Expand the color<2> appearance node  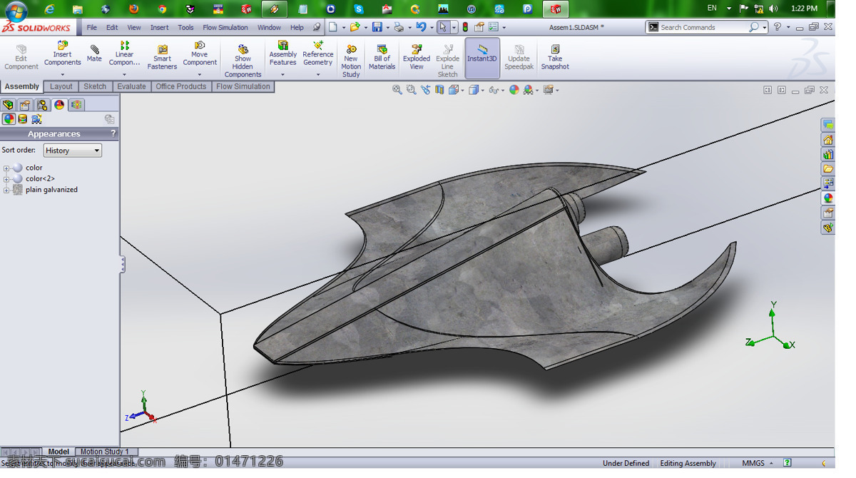click(x=6, y=179)
